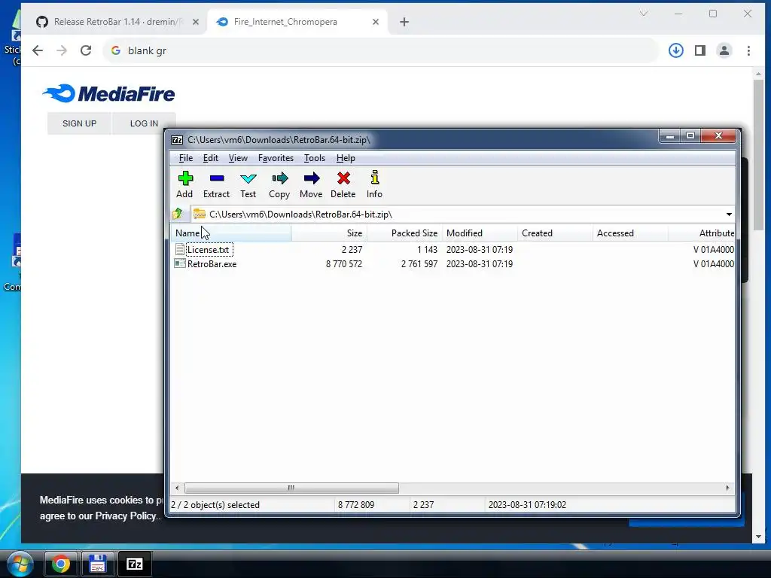The image size is (771, 578).
Task: Click the MediaFire logo
Action: [x=108, y=93]
